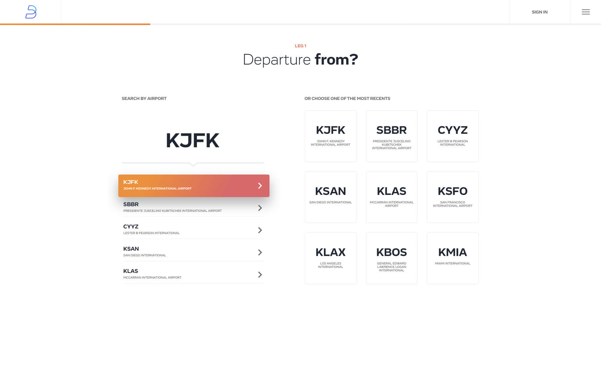Click chevron arrow on KJFK highlighted row
This screenshot has height=376, width=601.
pyautogui.click(x=260, y=186)
